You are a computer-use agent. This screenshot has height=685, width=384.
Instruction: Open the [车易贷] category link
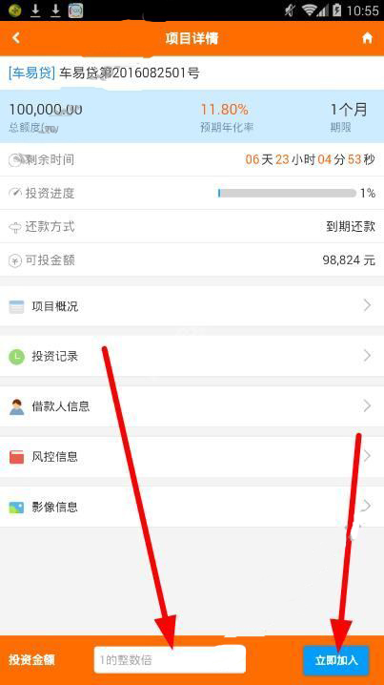31,73
